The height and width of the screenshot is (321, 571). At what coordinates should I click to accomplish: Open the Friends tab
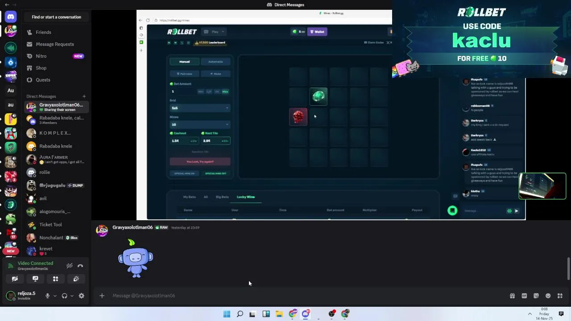pyautogui.click(x=56, y=32)
